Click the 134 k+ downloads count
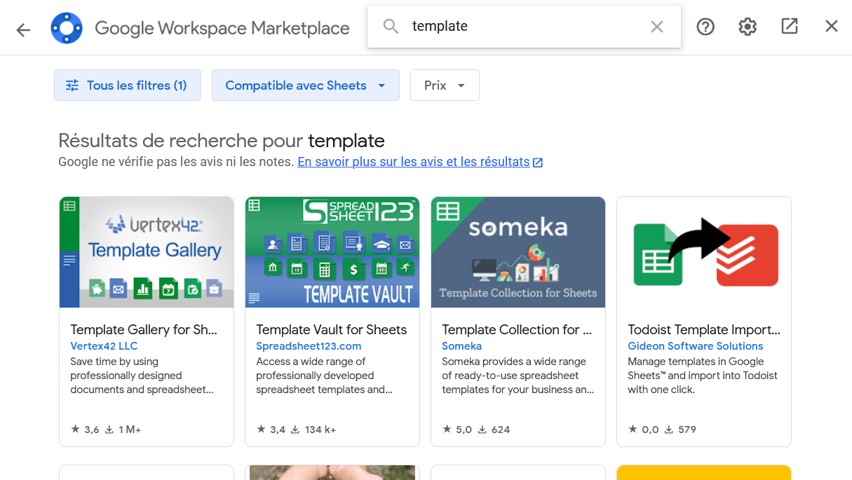The height and width of the screenshot is (480, 852). (x=313, y=430)
